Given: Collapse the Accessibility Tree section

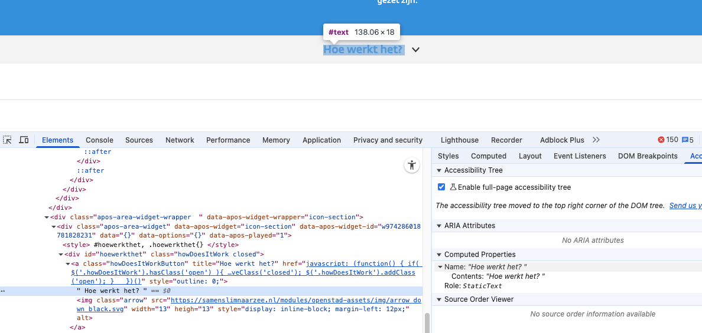Looking at the screenshot, I should pyautogui.click(x=439, y=170).
